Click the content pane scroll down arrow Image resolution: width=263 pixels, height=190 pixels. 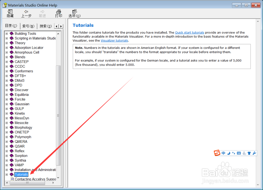coord(258,185)
